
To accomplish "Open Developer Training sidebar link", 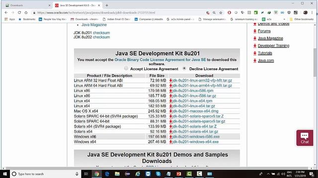I will [273, 46].
